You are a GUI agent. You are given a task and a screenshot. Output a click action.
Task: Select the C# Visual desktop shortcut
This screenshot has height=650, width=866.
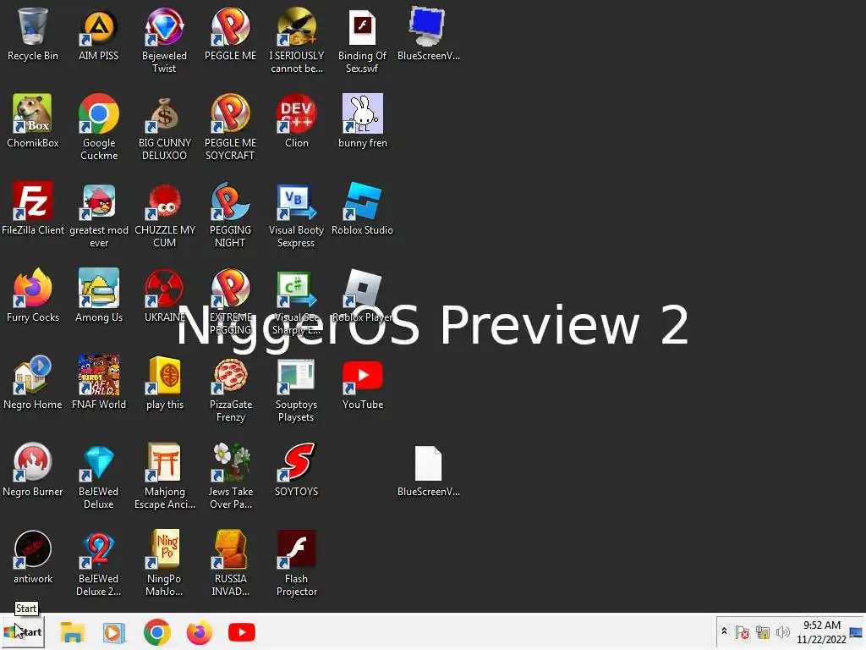click(x=297, y=302)
